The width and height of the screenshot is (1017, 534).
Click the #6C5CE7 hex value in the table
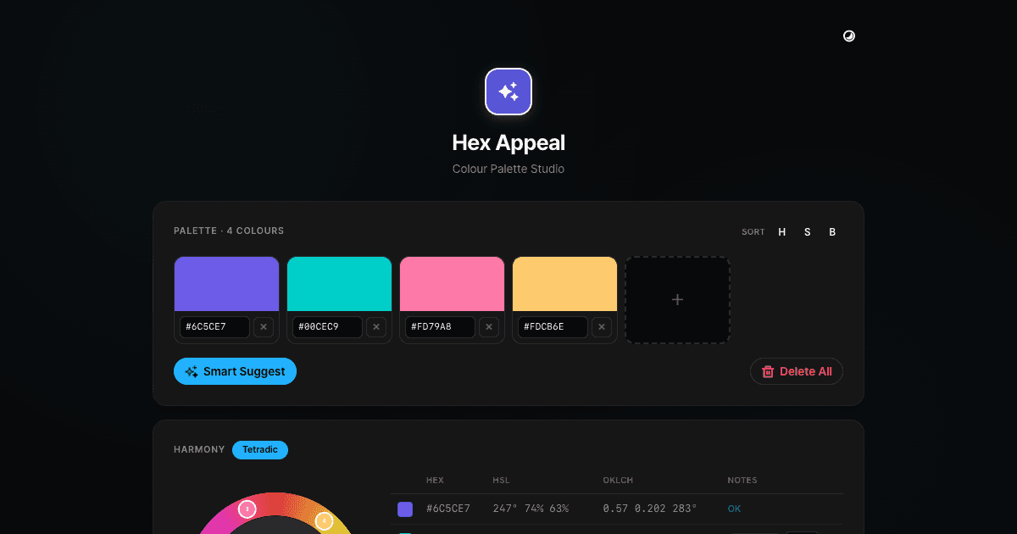click(x=448, y=509)
